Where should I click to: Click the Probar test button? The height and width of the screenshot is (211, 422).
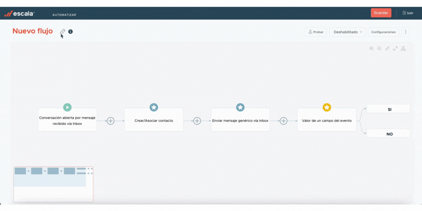click(316, 32)
